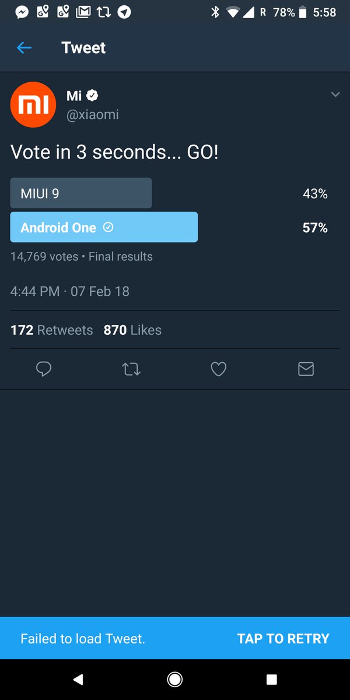Tap the Mi verified badge
Screen dimensions: 350x700
(92, 96)
